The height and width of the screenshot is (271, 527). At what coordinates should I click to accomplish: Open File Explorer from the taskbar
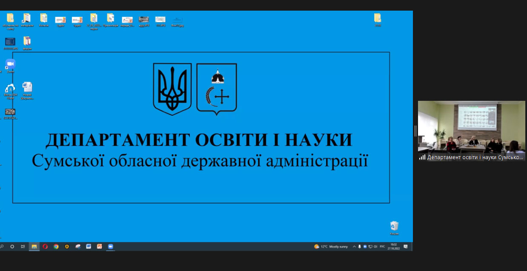(x=34, y=246)
